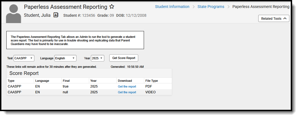299x118 pixels.
Task: Click the DOB value 12/12/2008
Action: (136, 15)
